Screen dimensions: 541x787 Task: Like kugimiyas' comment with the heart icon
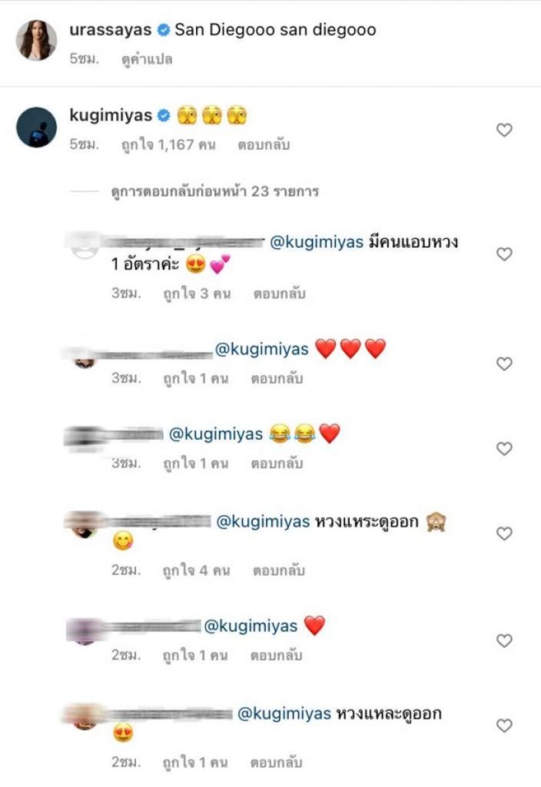click(504, 130)
